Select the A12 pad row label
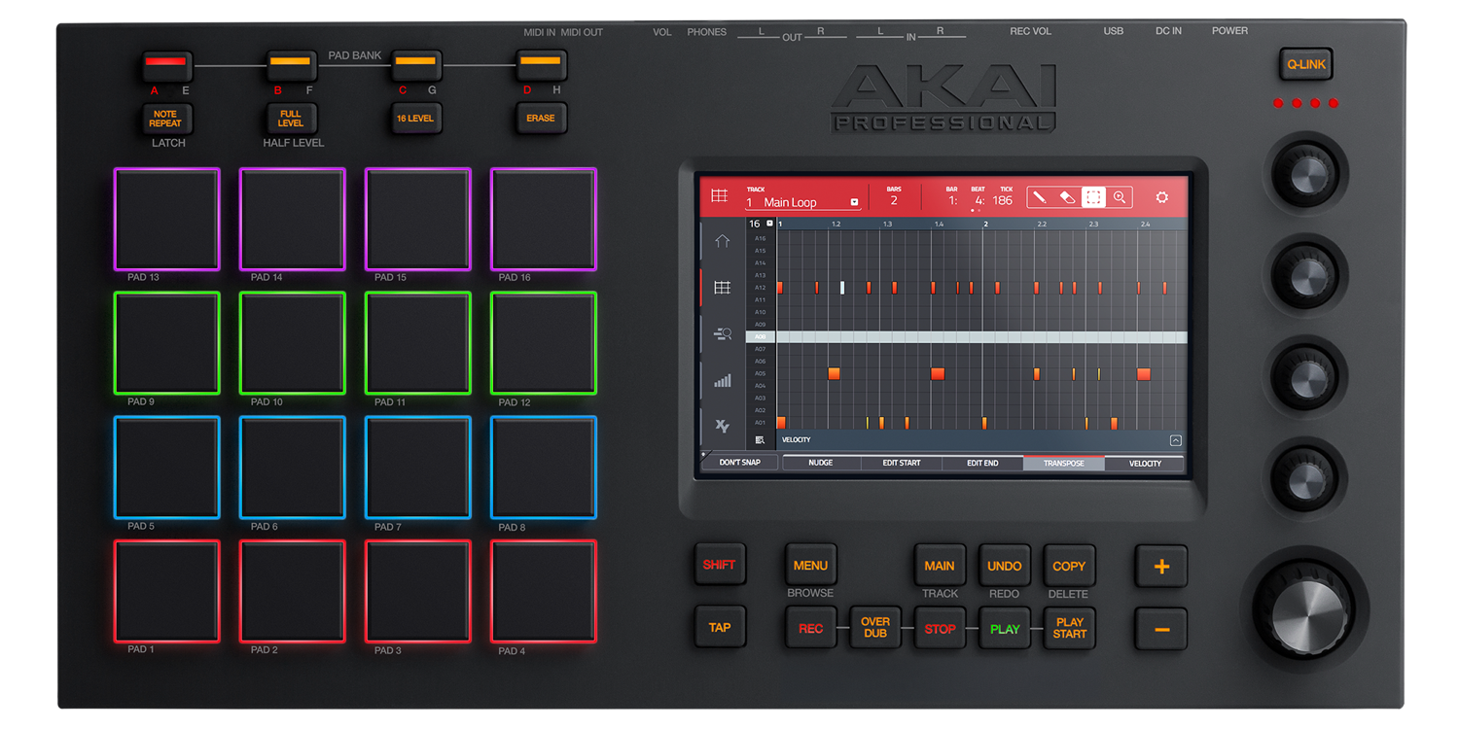The image size is (1459, 729). coord(761,288)
